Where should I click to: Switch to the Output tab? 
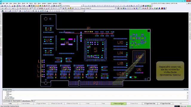tap(9, 101)
